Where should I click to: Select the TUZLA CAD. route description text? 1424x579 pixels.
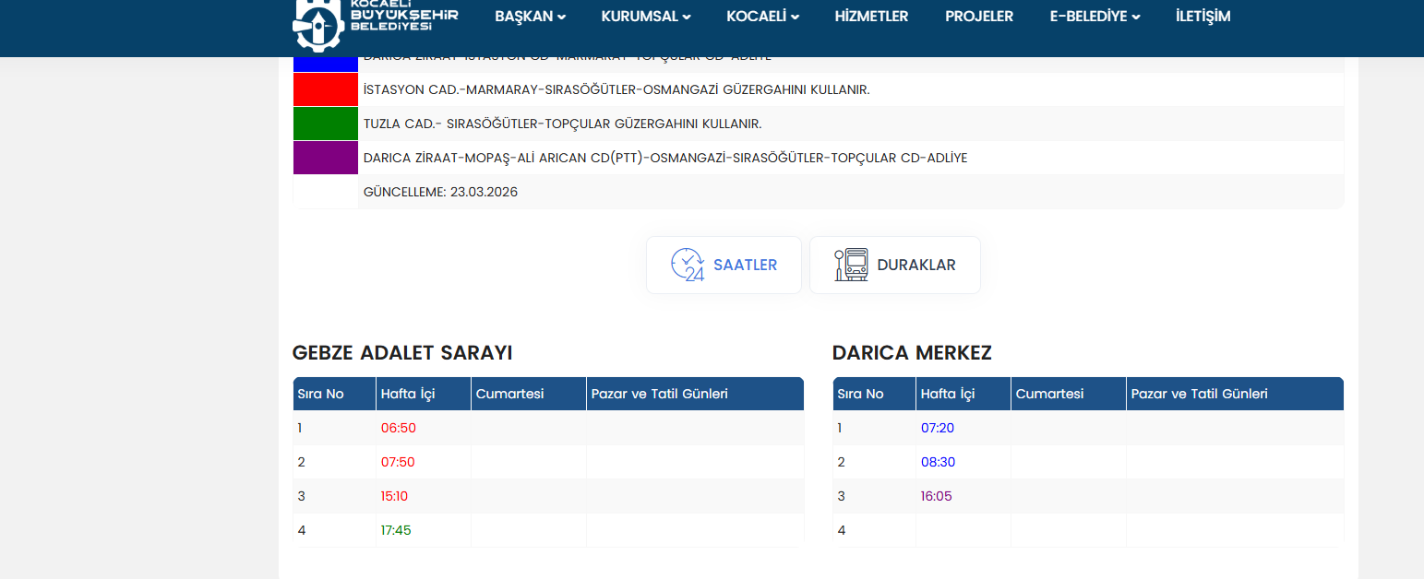point(562,124)
